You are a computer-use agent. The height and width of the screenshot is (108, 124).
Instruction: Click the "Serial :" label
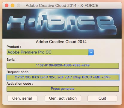(x=12, y=60)
